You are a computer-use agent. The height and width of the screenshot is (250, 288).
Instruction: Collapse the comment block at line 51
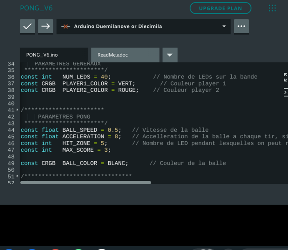tap(17, 177)
